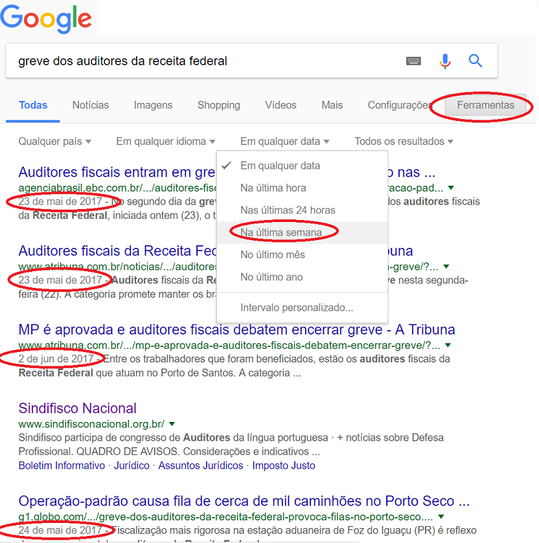Expand the arrow beside the agenciabrasil.ebc.com.br URL
539x543 pixels.
(x=451, y=188)
